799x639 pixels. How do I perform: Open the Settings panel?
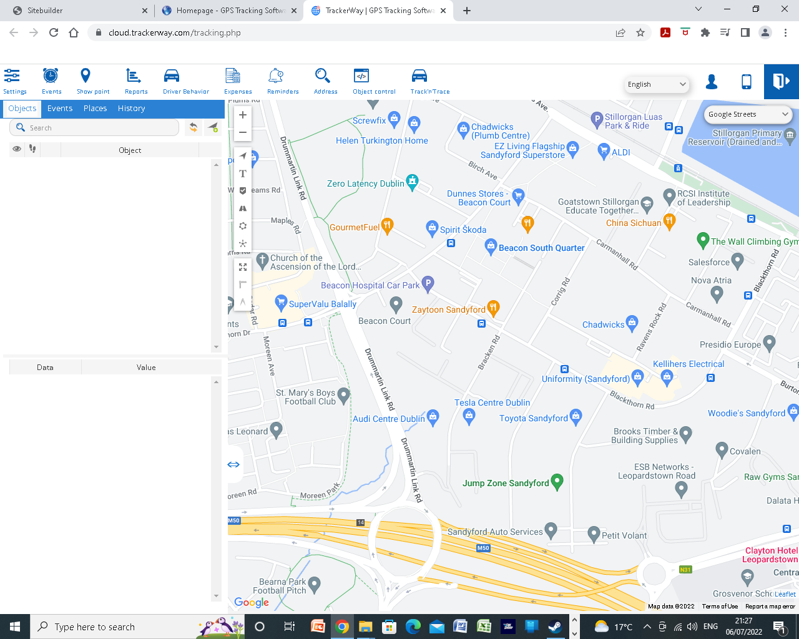click(x=14, y=81)
